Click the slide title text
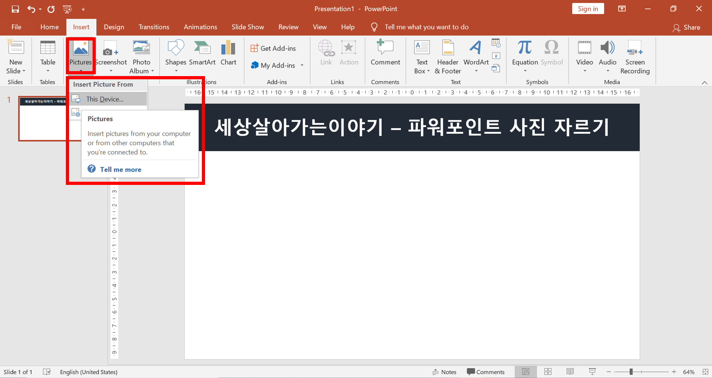712x378 pixels. click(x=412, y=127)
